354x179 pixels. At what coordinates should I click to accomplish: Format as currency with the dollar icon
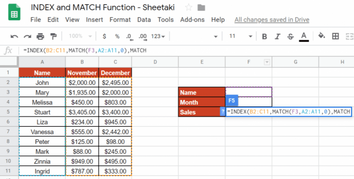tap(104, 36)
